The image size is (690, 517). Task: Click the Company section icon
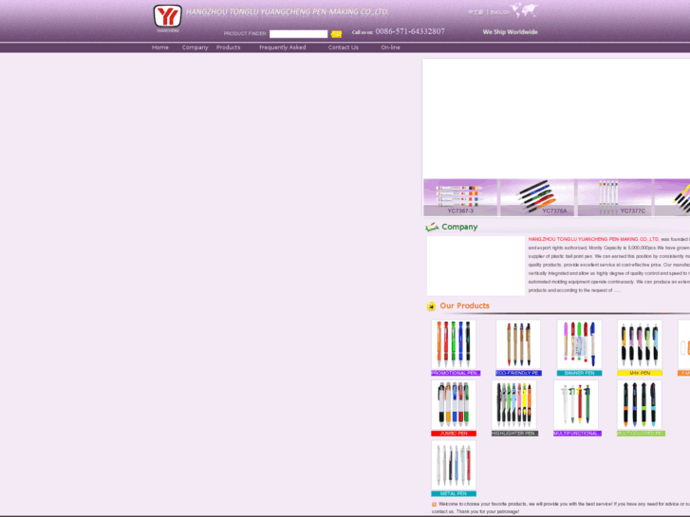pyautogui.click(x=432, y=227)
